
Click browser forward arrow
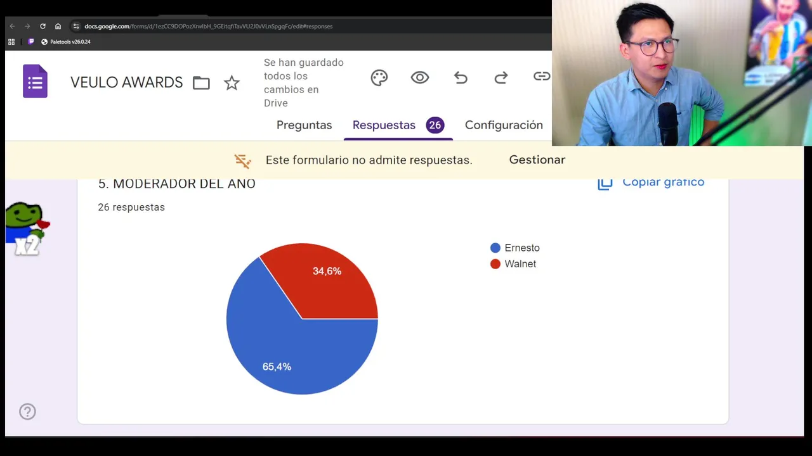click(x=27, y=26)
